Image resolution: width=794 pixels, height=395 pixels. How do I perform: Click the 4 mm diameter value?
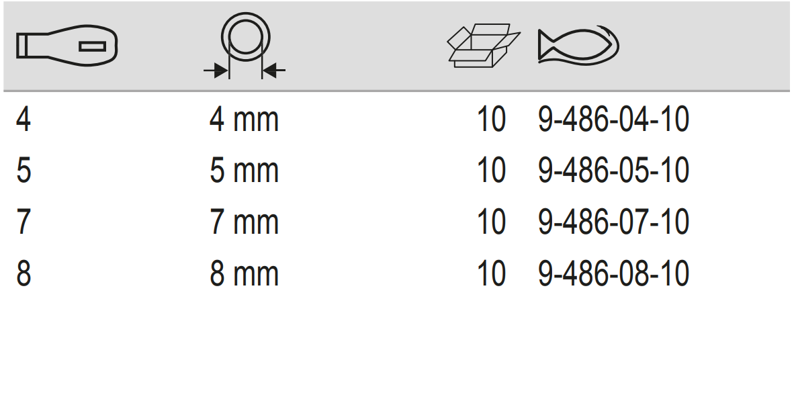[x=244, y=121]
